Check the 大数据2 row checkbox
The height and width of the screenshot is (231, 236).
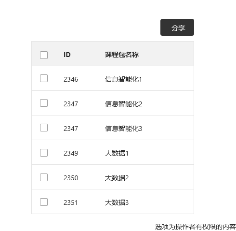click(44, 177)
